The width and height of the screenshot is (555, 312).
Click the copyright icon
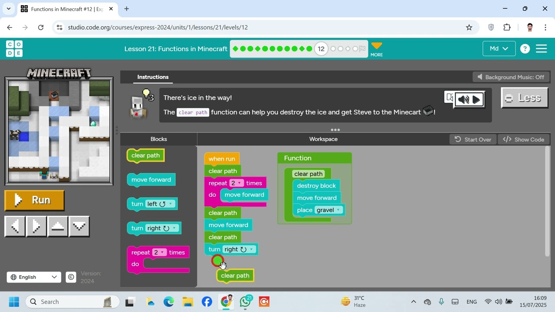[x=71, y=277]
